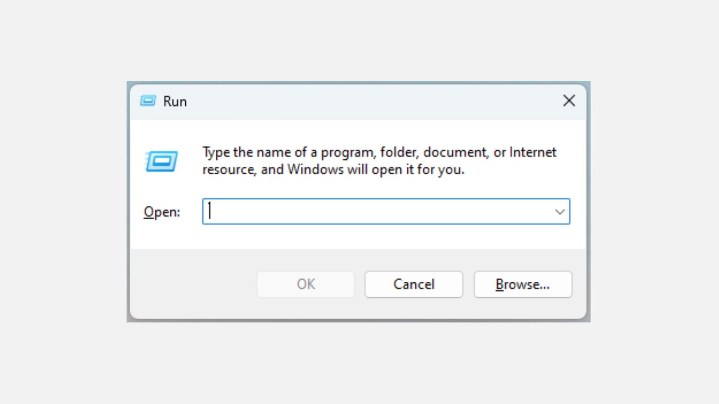719x404 pixels.
Task: Click the "Open:" field label
Action: pyautogui.click(x=162, y=212)
